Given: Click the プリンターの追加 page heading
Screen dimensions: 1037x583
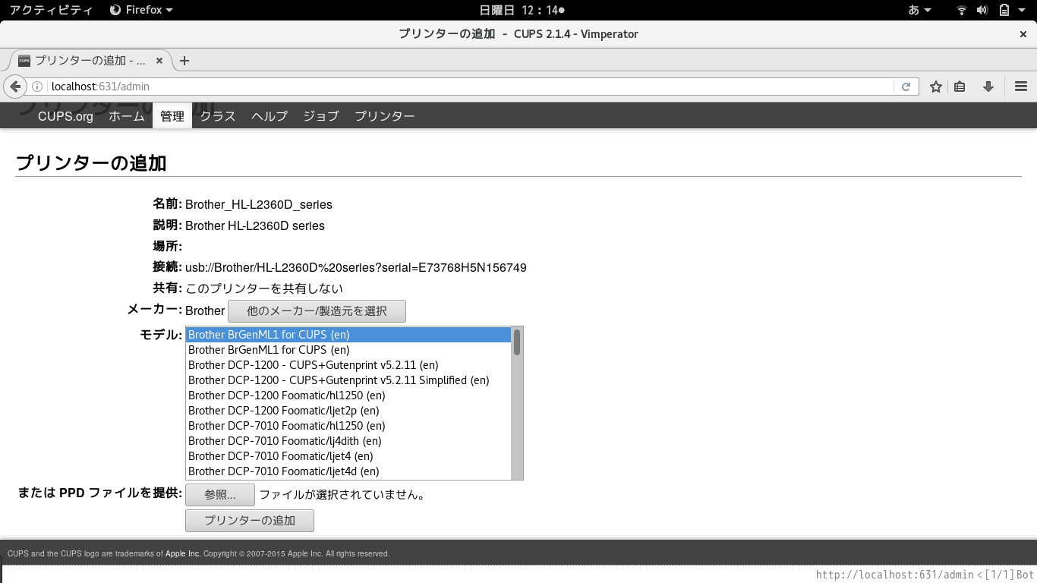Looking at the screenshot, I should tap(91, 162).
